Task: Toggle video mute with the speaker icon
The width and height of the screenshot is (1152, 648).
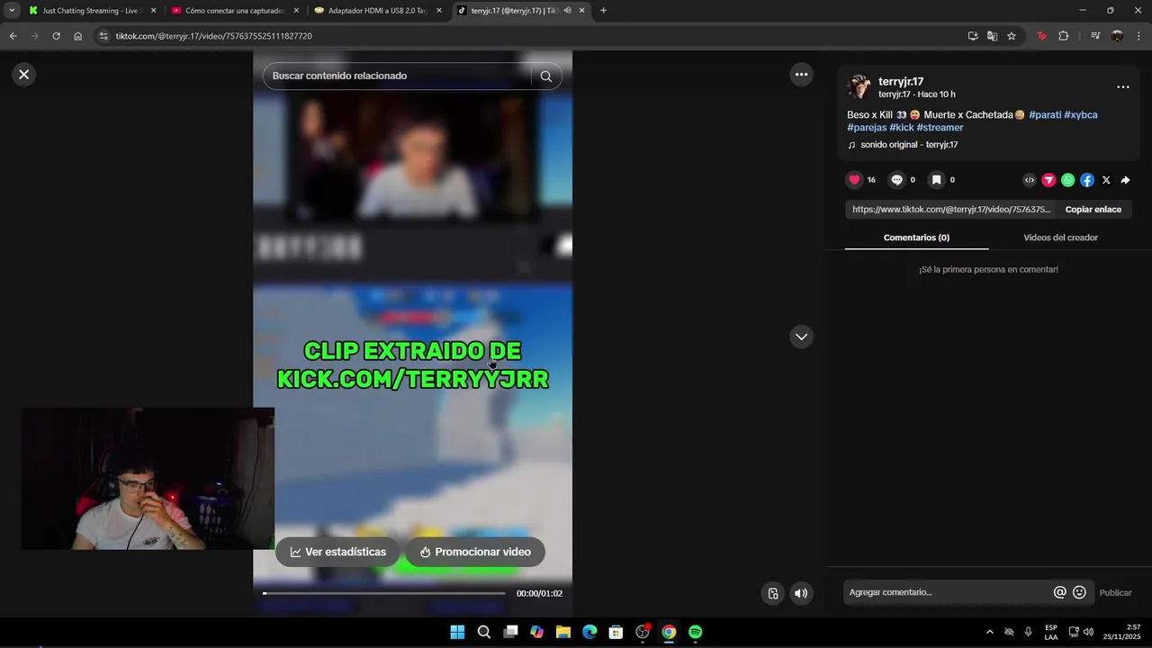Action: click(801, 594)
